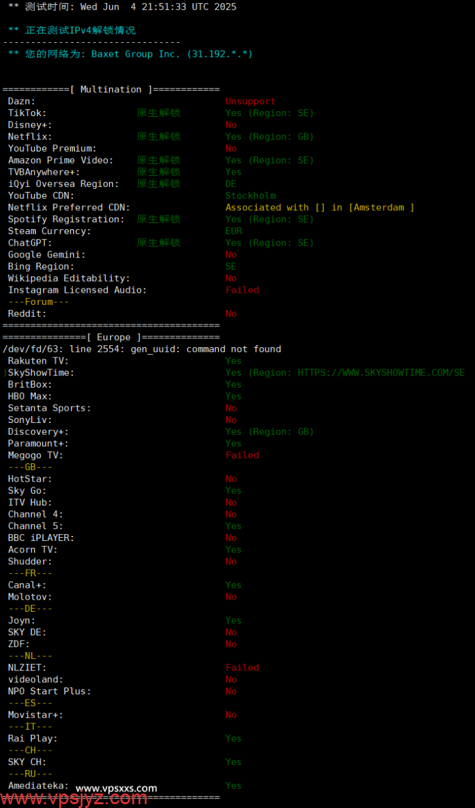Click the 'Sky Go:' label
This screenshot has width=475, height=808.
(28, 490)
